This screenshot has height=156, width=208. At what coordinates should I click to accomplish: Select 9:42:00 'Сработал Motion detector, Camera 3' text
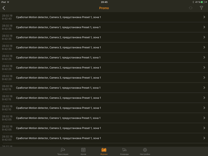click(x=38, y=138)
